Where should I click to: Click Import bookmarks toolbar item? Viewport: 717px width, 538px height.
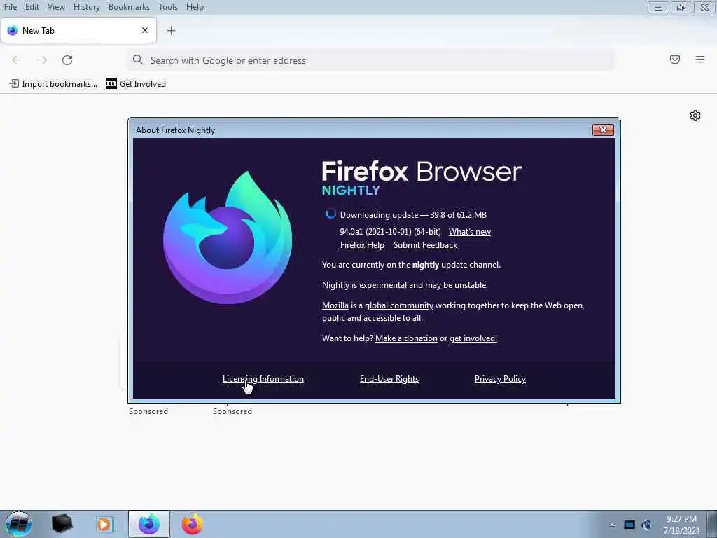pos(53,84)
